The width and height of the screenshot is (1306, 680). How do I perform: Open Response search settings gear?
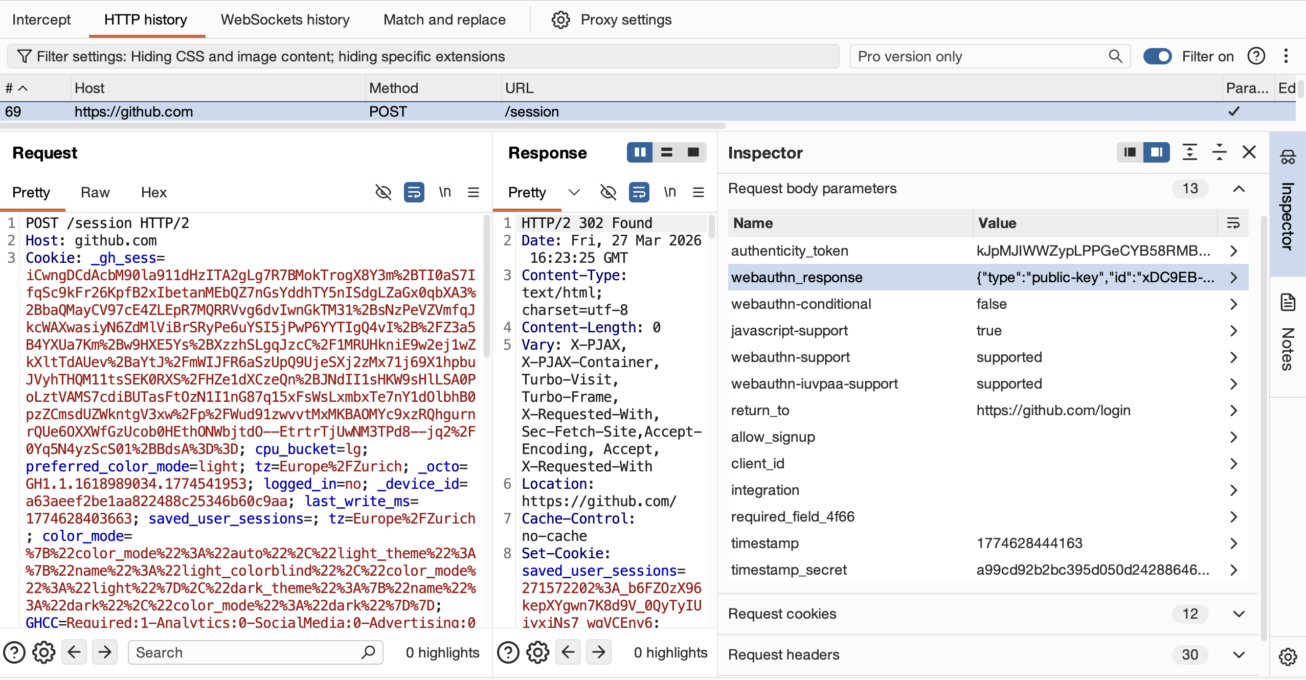[x=538, y=652]
